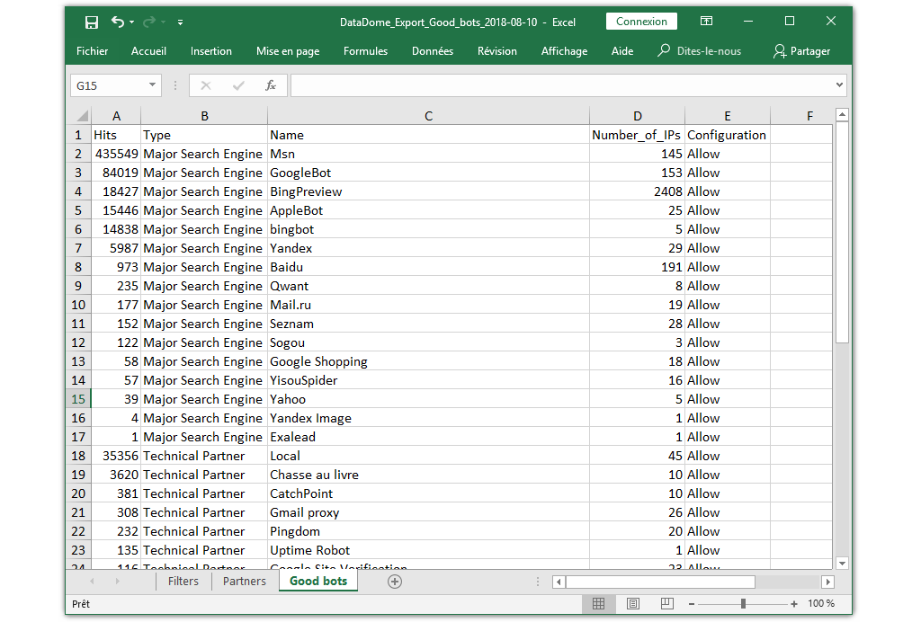Viewport: 921px width, 631px height.
Task: Click the zoom slider handle
Action: pos(743,604)
